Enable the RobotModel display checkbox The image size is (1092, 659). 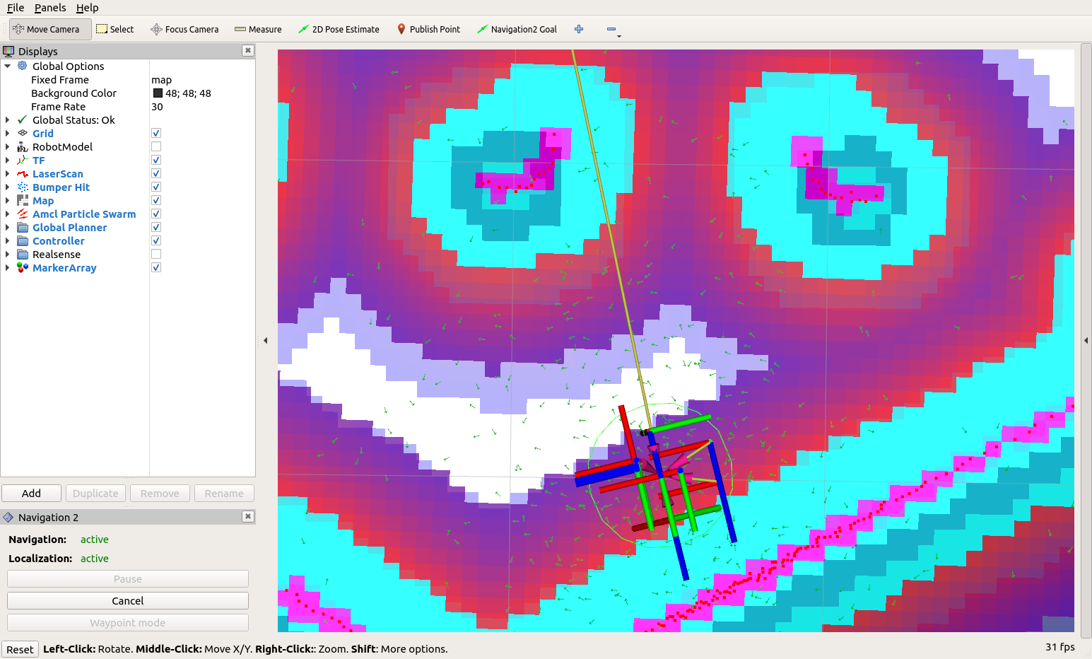point(156,147)
